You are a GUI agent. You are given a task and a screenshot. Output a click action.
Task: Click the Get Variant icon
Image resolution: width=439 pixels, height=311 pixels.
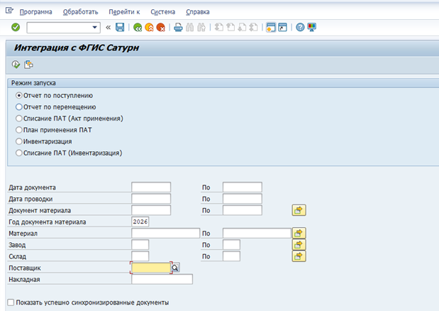28,65
